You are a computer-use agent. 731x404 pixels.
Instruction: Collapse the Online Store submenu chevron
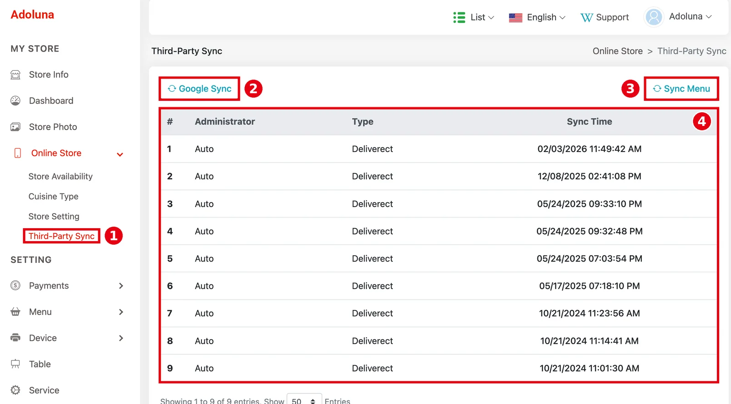click(x=120, y=154)
